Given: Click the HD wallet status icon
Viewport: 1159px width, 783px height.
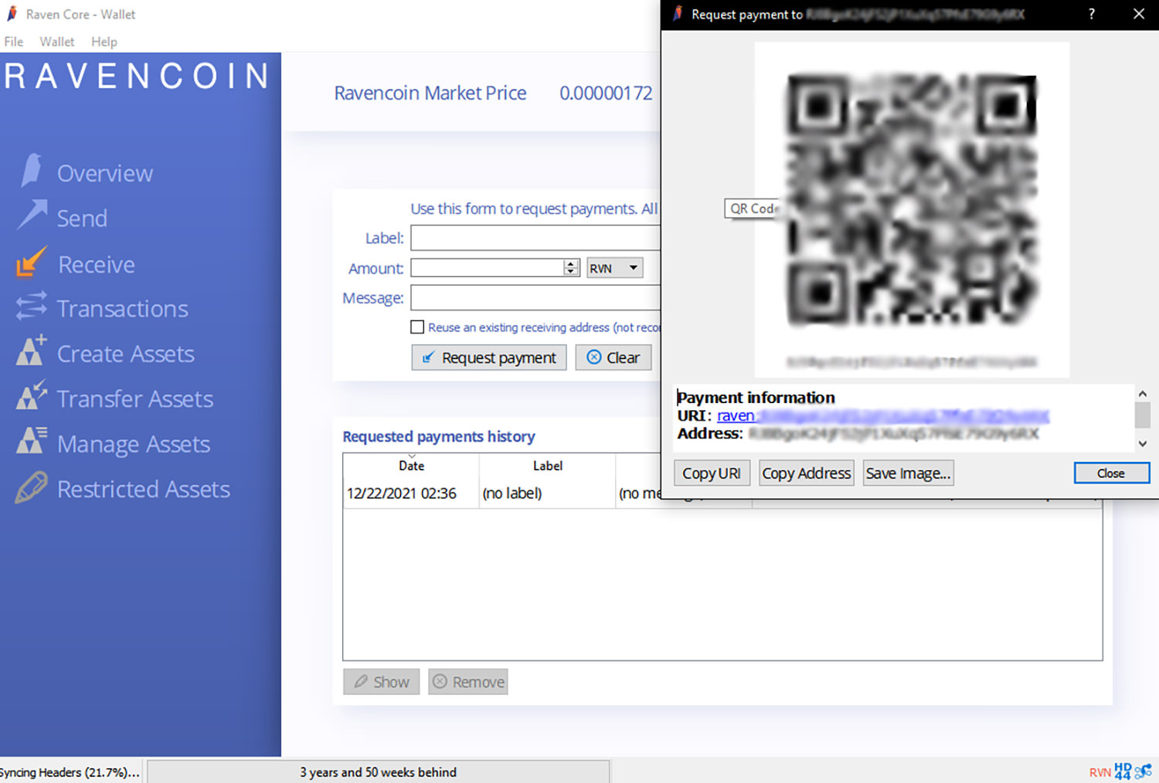Looking at the screenshot, I should click(x=1123, y=771).
